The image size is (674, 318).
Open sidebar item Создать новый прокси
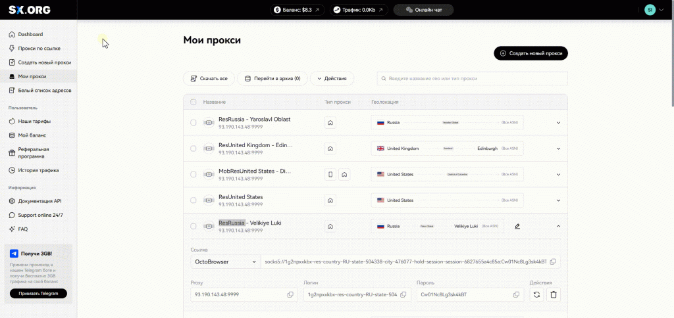(39, 62)
